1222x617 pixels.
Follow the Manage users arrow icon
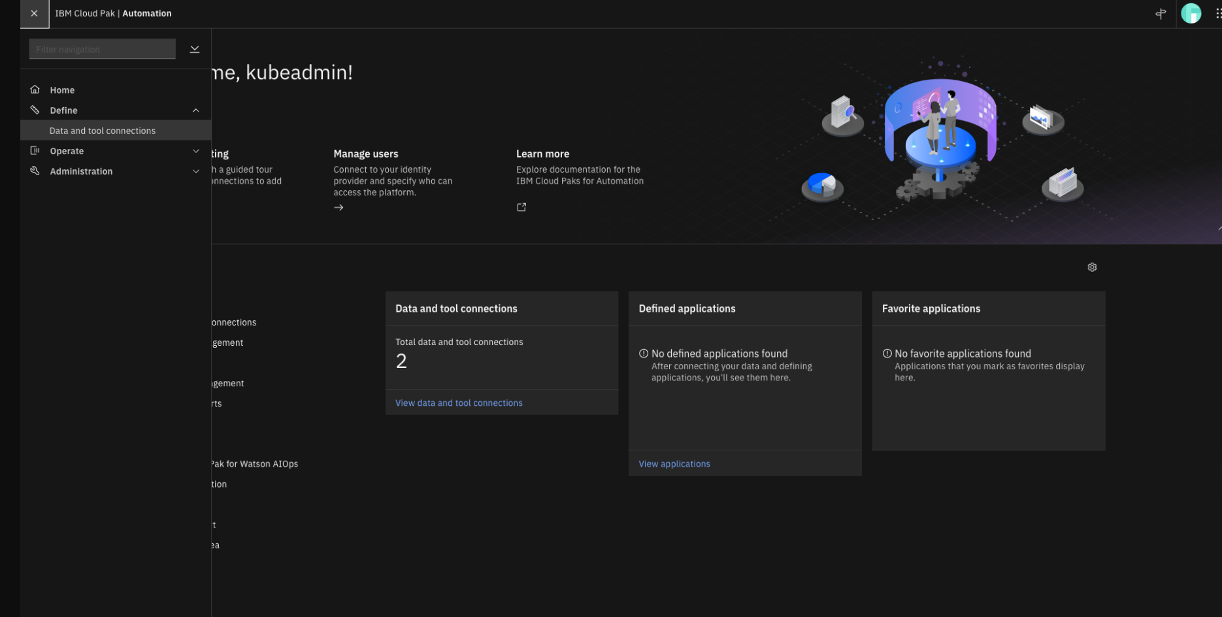[339, 207]
